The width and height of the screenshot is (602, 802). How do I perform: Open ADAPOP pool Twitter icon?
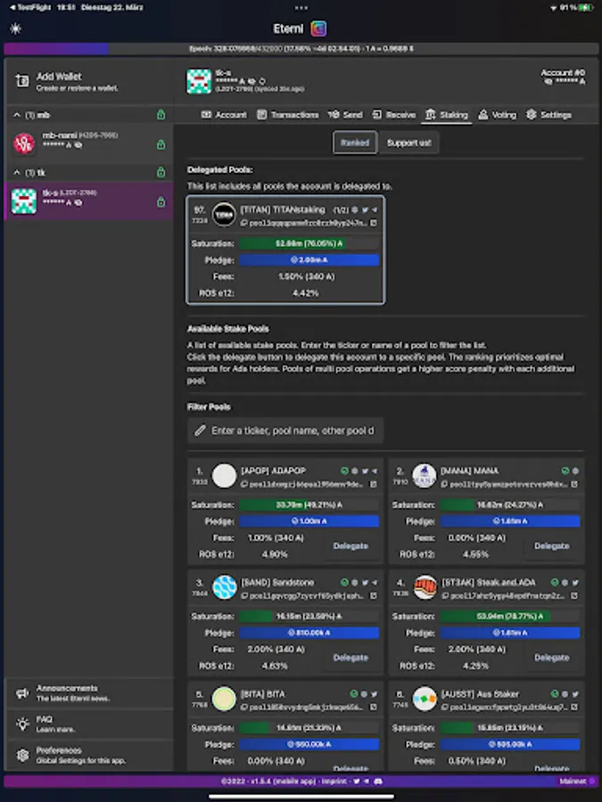tap(366, 471)
